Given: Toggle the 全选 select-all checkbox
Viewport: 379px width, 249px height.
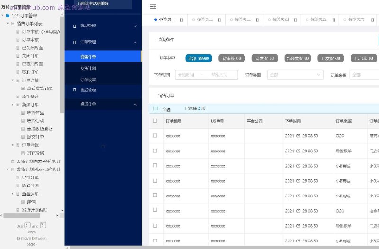Looking at the screenshot, I should [x=155, y=109].
